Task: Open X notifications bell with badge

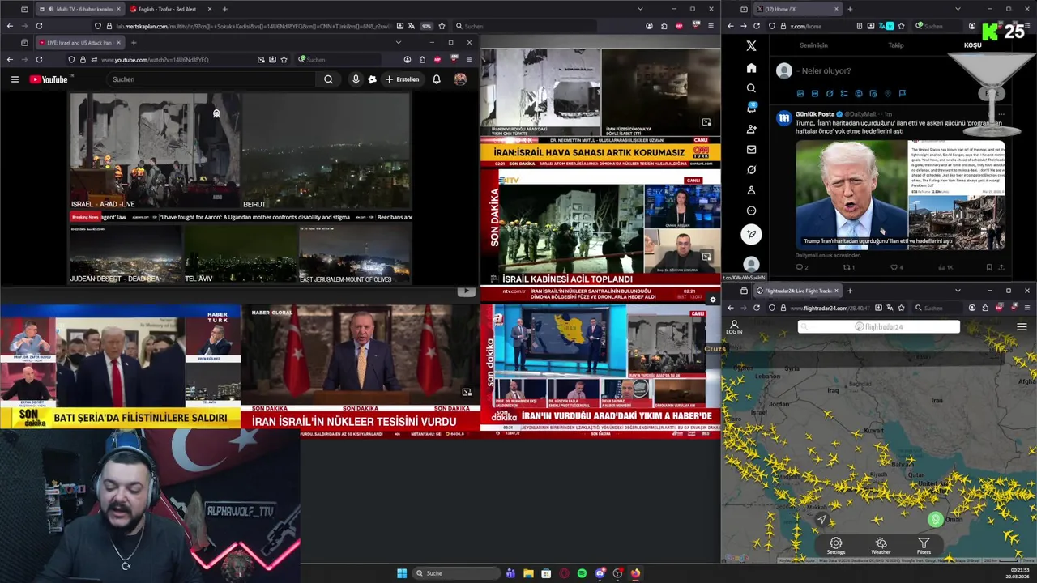Action: (x=751, y=109)
